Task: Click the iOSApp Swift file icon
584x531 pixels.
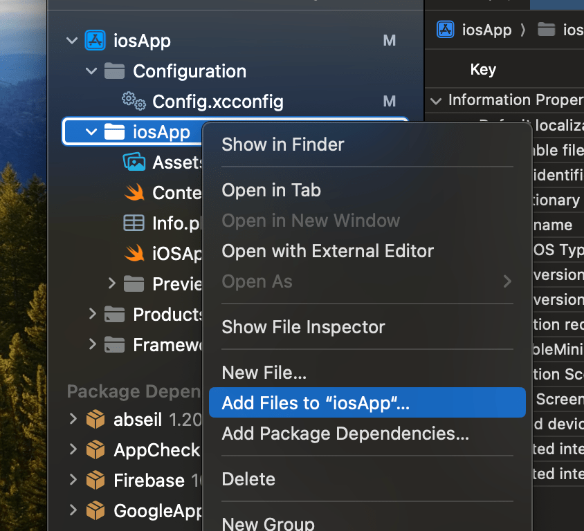Action: tap(134, 254)
